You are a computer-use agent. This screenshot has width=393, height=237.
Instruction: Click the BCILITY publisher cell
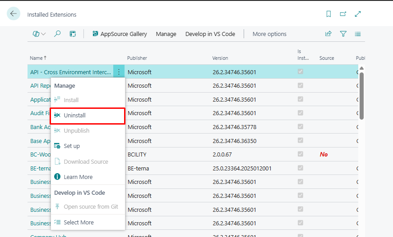click(137, 154)
